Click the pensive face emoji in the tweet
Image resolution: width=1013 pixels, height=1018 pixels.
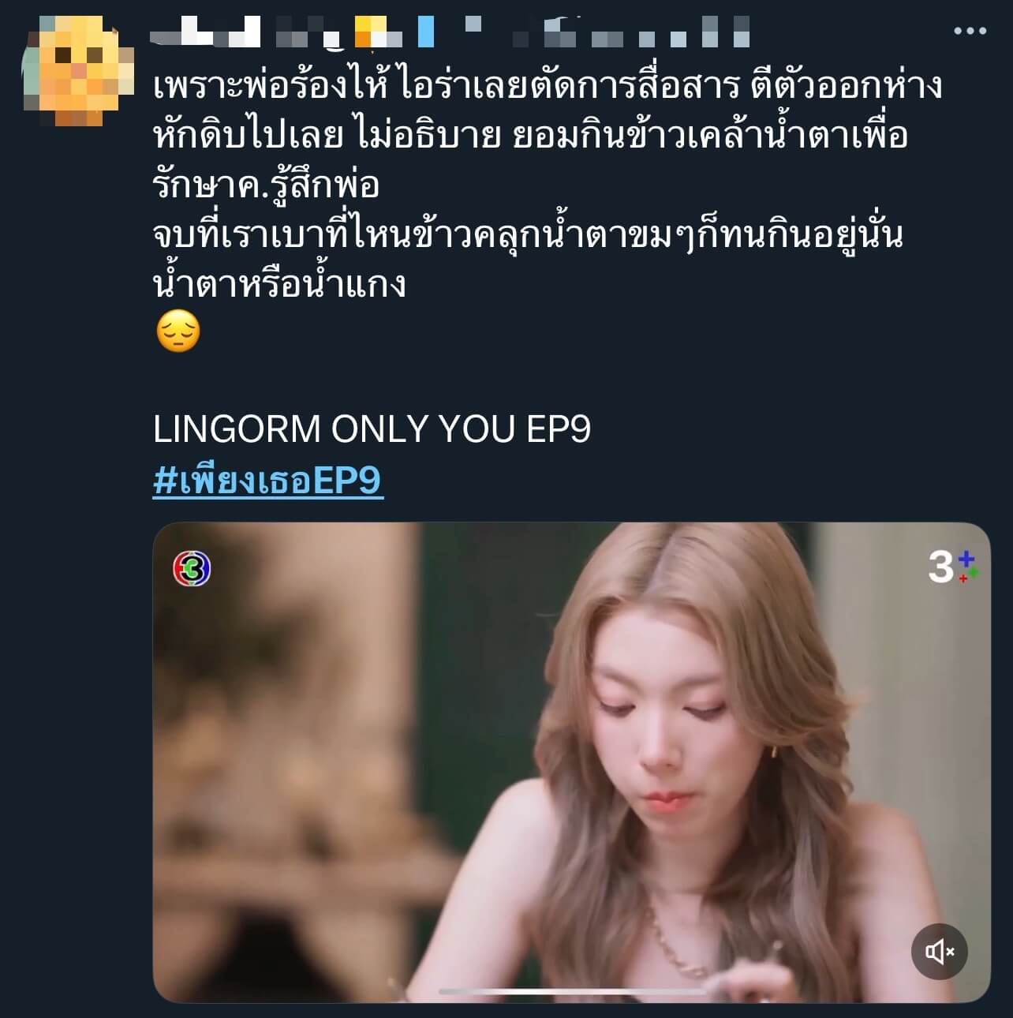(x=178, y=331)
